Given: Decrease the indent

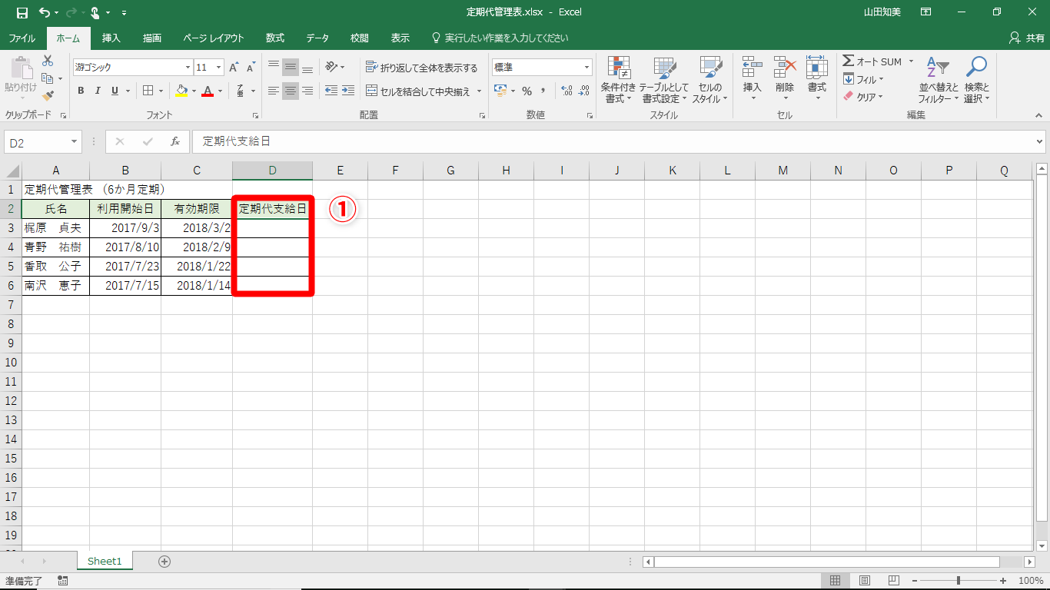Looking at the screenshot, I should pos(331,91).
